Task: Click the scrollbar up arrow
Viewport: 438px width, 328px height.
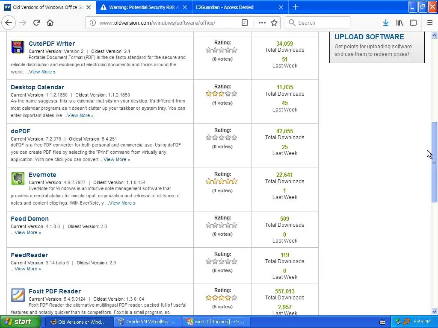Action: tap(434, 35)
